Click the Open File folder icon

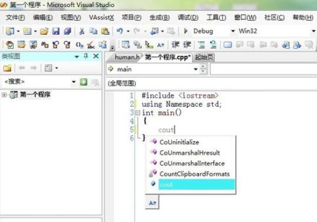click(x=44, y=31)
